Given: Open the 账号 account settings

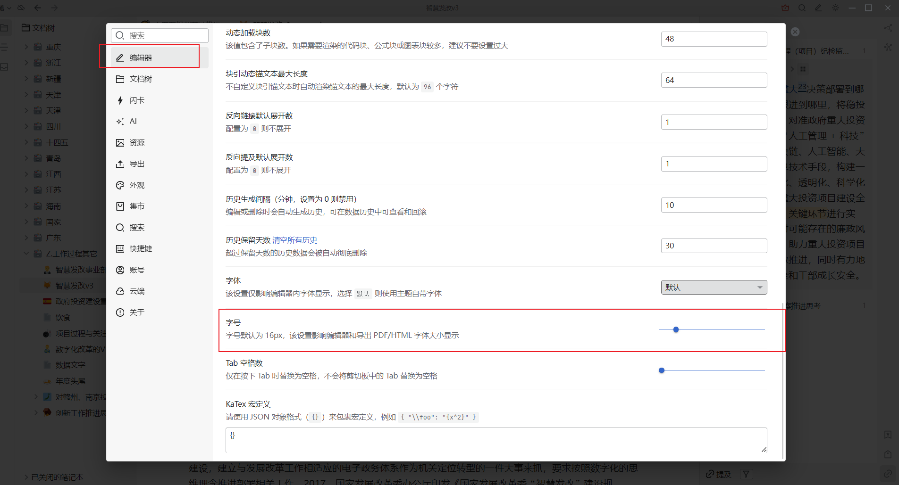Looking at the screenshot, I should tap(137, 270).
